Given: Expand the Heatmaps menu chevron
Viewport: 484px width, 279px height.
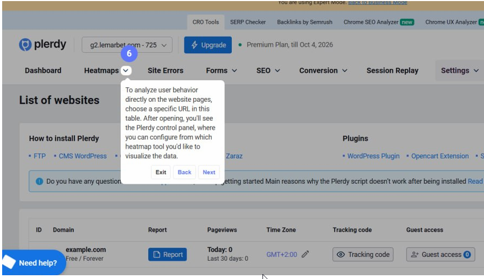Looking at the screenshot, I should [x=126, y=71].
